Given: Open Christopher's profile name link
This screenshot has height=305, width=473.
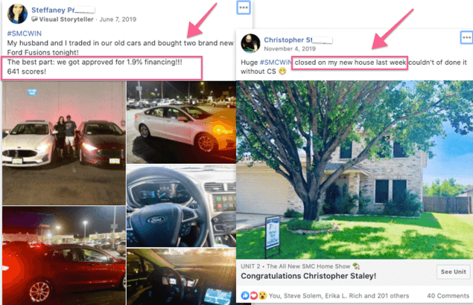Looking at the screenshot, I should [298, 39].
